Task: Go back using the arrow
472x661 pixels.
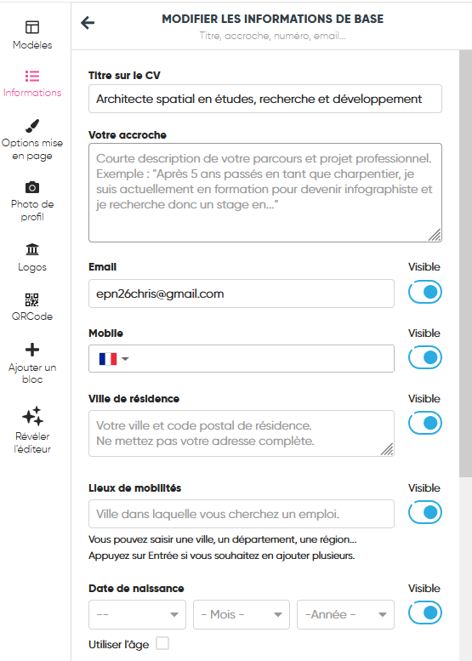Action: (88, 23)
